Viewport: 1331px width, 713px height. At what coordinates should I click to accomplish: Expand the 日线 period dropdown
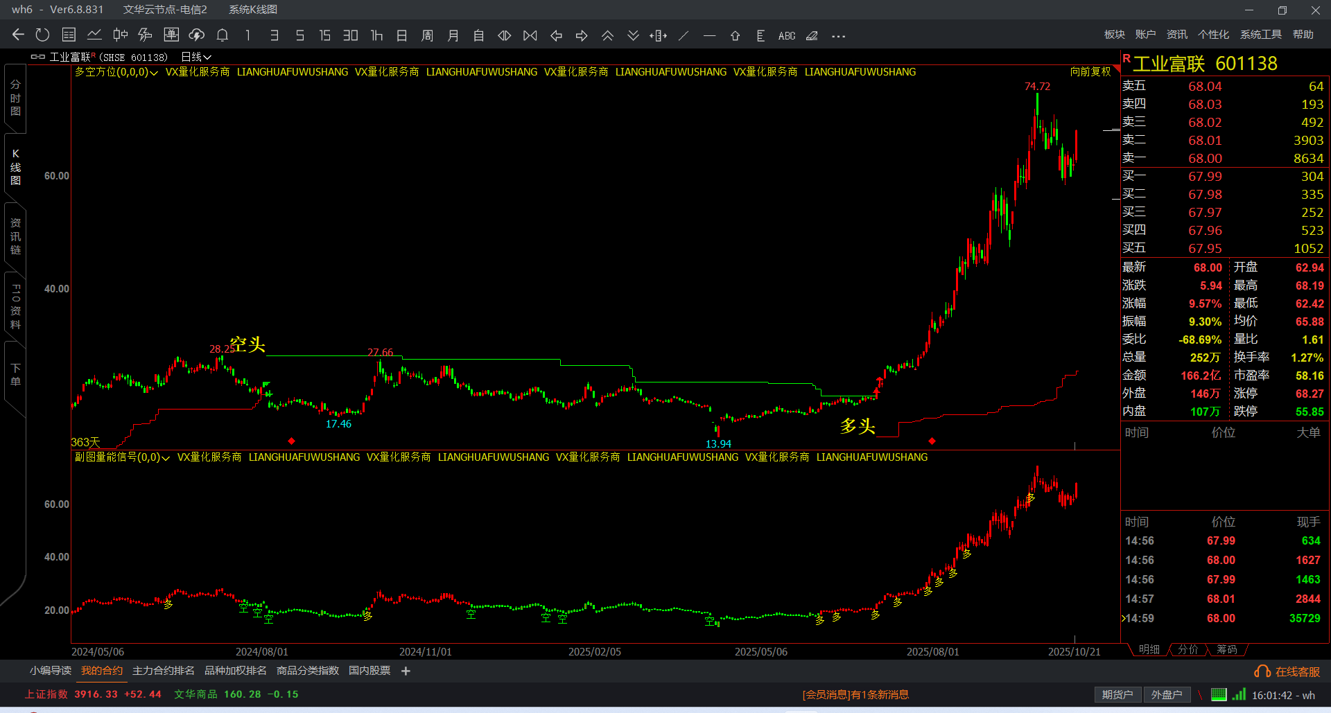196,57
